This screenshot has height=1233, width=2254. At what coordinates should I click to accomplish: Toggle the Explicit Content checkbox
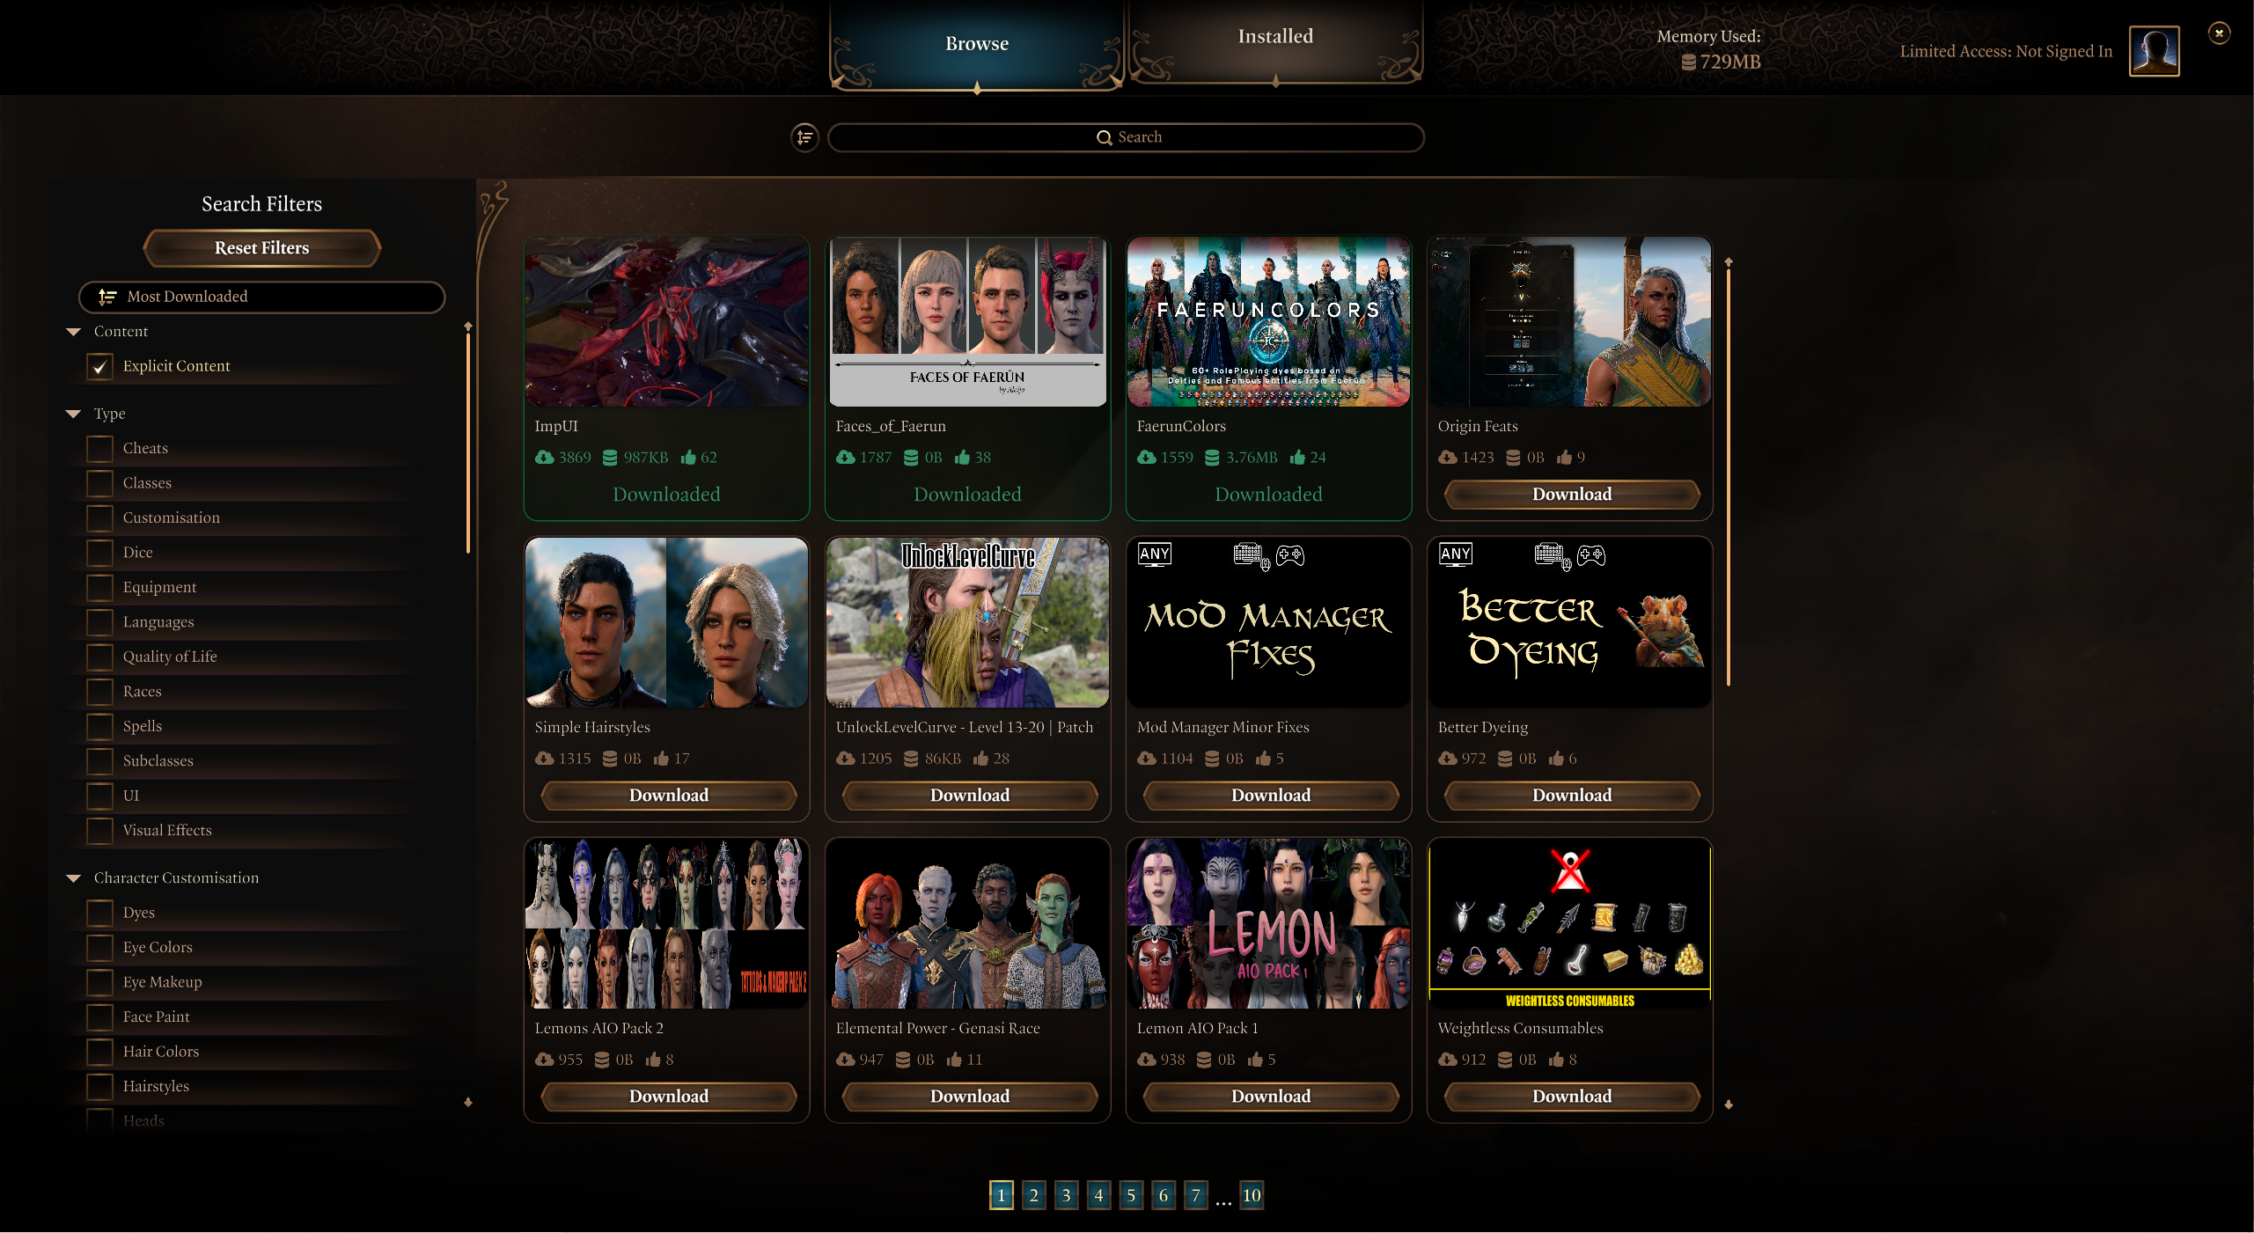(x=100, y=364)
